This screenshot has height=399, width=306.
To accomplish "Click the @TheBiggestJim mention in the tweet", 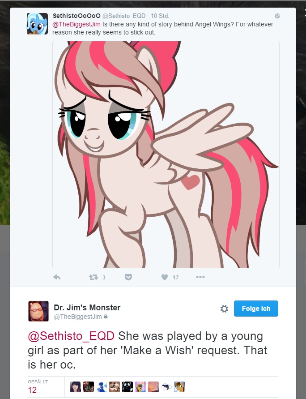I will 76,25.
